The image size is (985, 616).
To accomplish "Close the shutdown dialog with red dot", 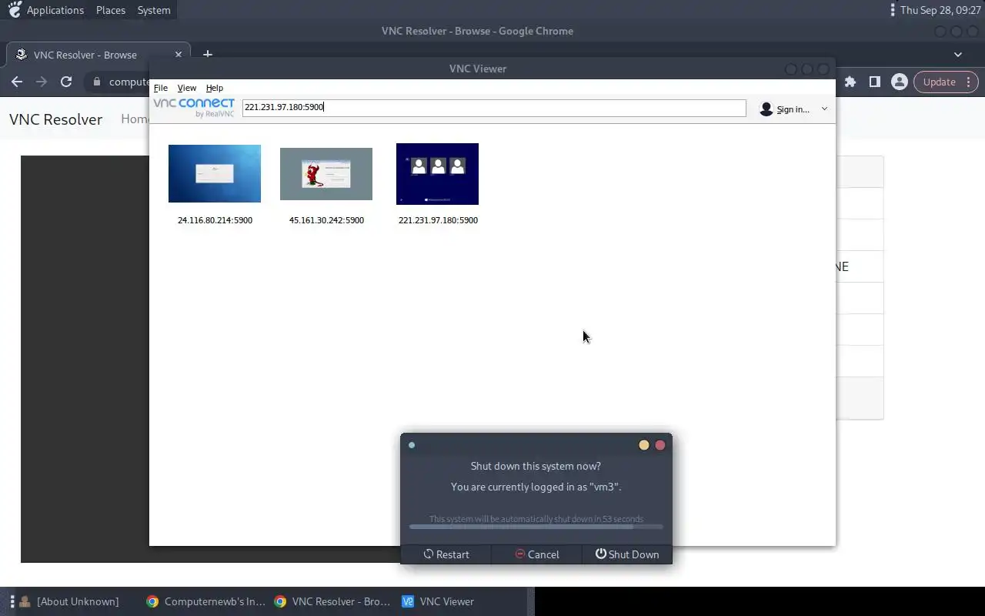I will tap(659, 445).
